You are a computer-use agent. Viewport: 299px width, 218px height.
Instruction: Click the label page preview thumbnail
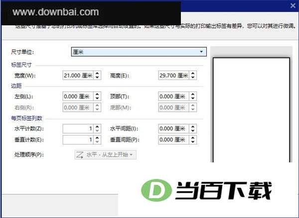click(x=251, y=110)
